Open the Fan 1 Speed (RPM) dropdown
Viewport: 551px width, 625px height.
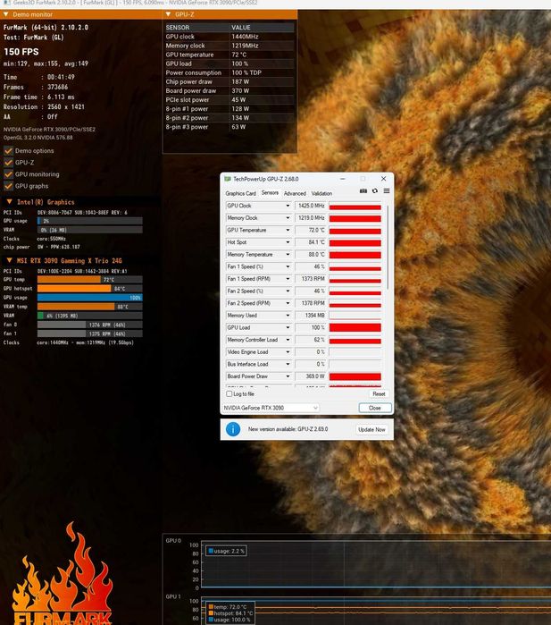click(x=288, y=279)
